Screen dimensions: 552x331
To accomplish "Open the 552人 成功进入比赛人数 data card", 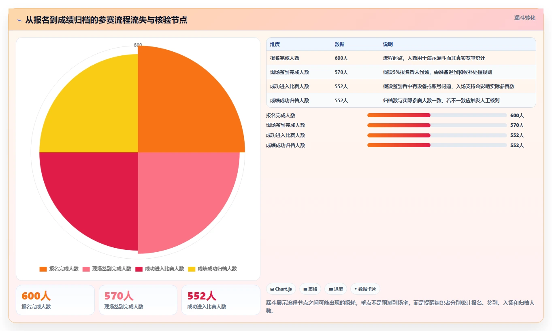I will click(221, 300).
